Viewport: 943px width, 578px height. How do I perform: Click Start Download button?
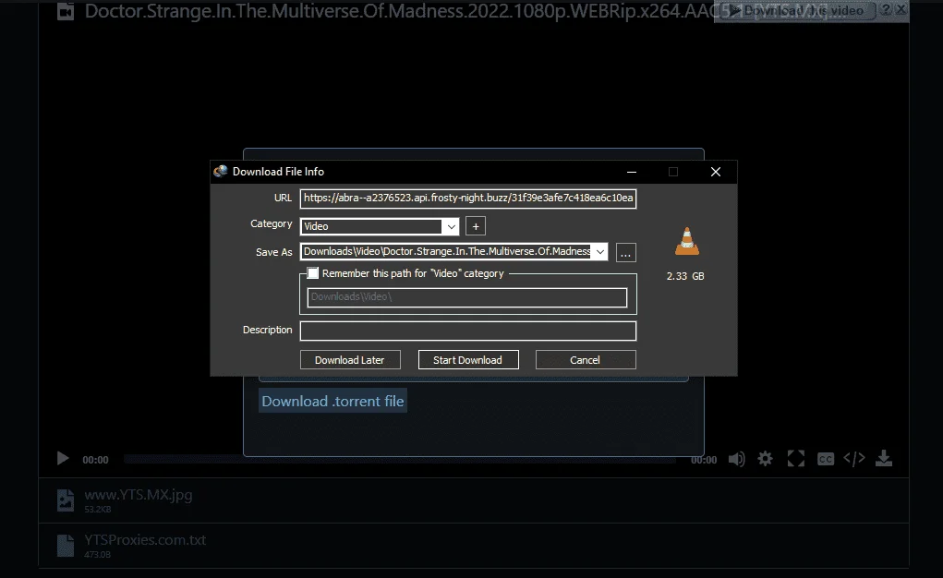468,360
